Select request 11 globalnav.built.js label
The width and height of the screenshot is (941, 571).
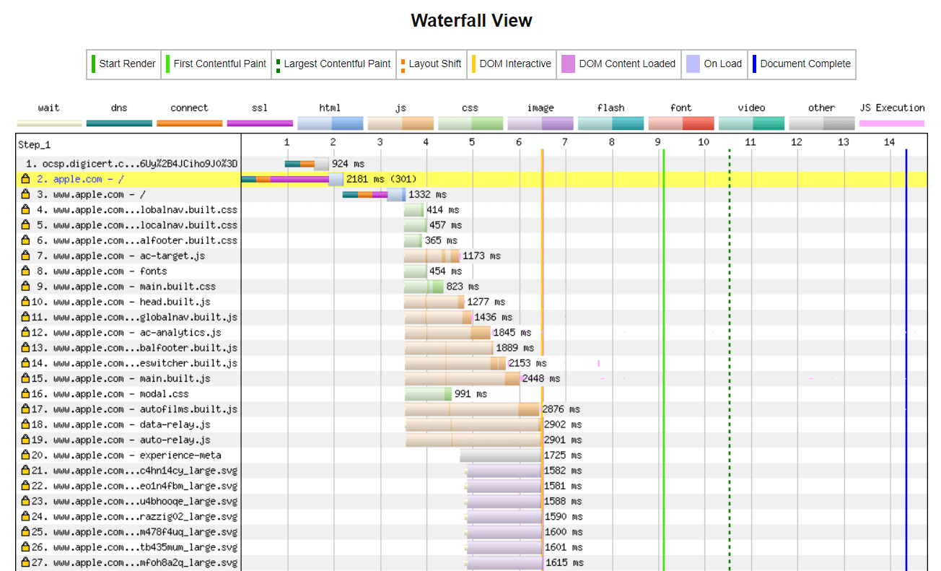[135, 318]
